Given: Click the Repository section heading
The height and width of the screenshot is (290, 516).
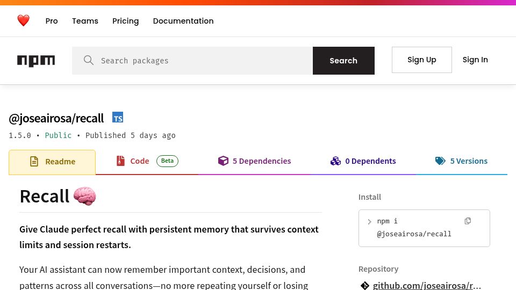Looking at the screenshot, I should (x=378, y=269).
